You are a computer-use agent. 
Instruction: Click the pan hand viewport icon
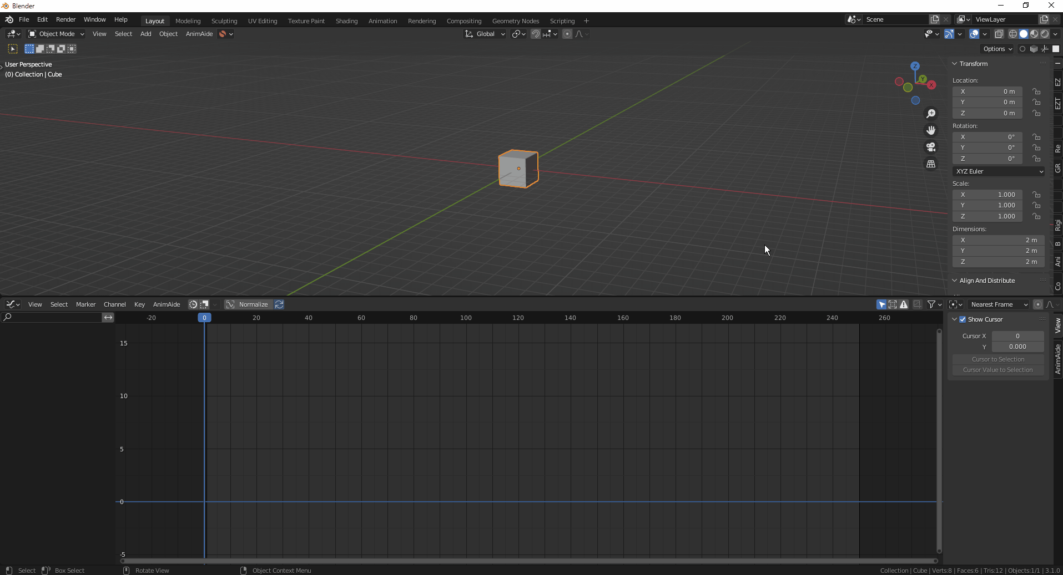(x=931, y=130)
